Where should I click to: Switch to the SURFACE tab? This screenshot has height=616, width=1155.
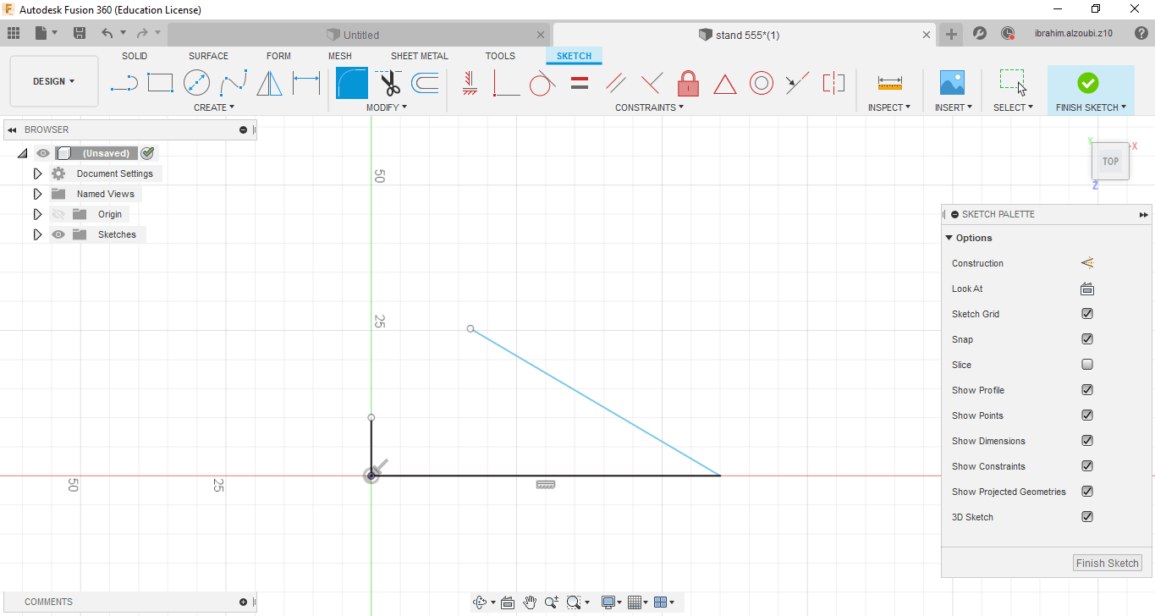click(x=208, y=56)
